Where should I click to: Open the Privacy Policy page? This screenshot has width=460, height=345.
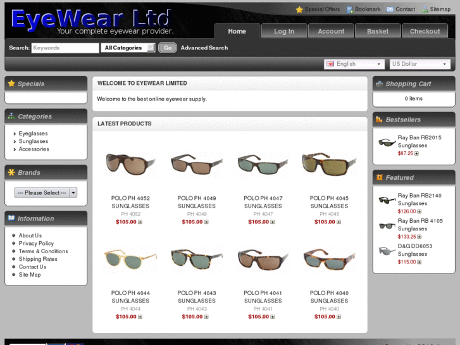pos(36,244)
